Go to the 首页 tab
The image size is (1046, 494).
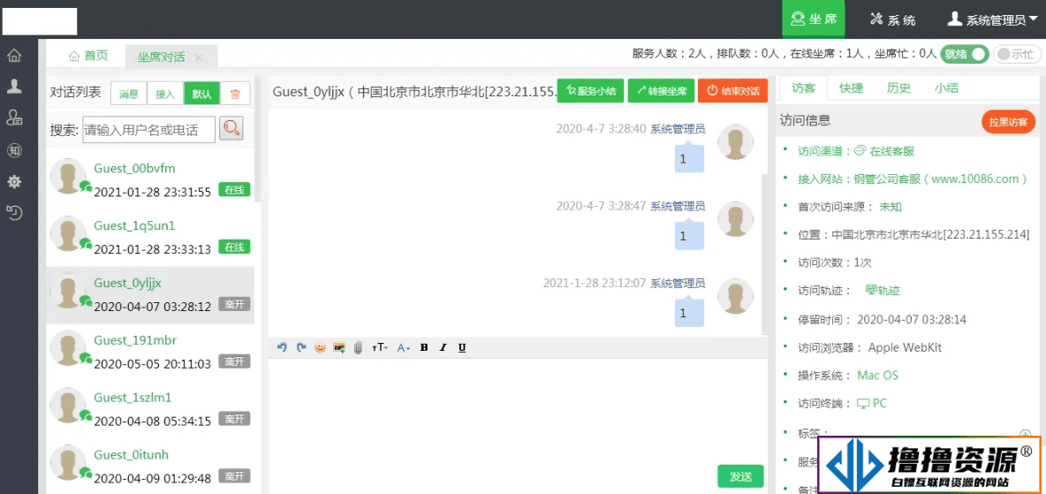[87, 56]
